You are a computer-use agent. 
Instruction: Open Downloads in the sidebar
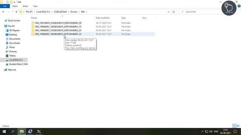click(x=14, y=43)
